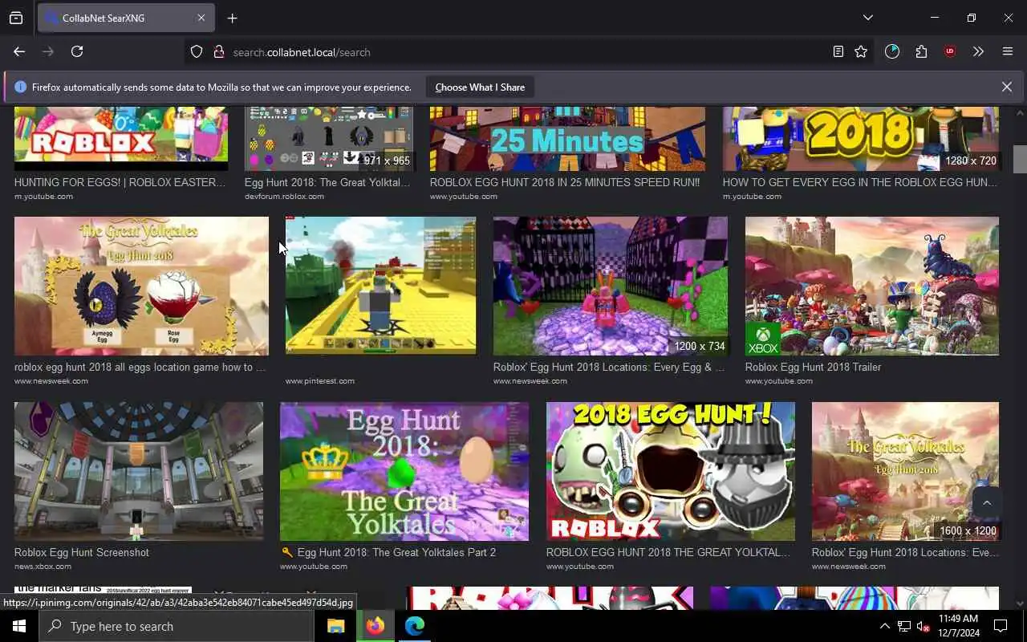Toggle reader view for this page

point(838,51)
